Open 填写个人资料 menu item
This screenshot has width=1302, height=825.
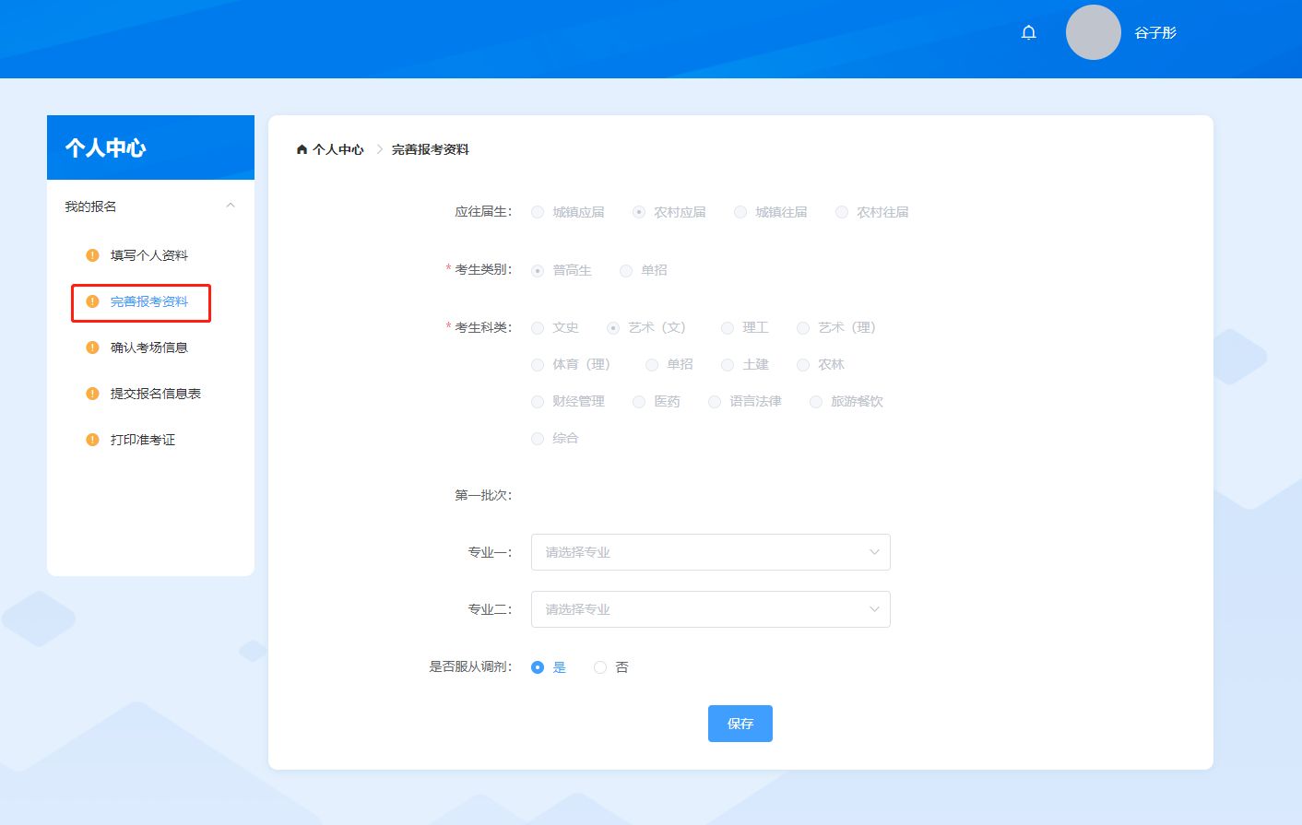pos(149,255)
